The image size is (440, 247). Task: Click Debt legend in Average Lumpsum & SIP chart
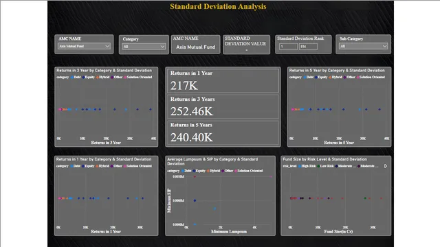click(x=186, y=171)
